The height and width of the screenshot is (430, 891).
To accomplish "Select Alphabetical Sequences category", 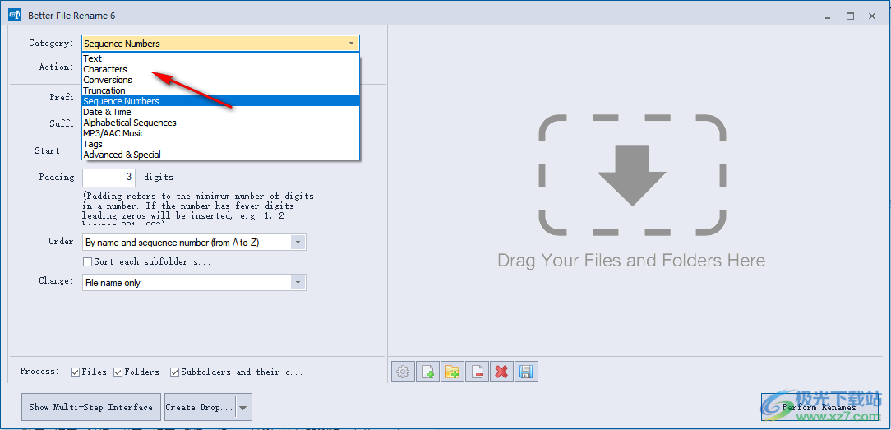I will click(x=220, y=123).
